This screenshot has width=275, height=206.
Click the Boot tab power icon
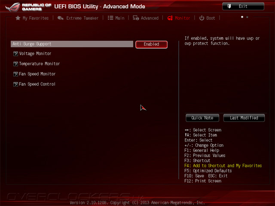(202, 18)
